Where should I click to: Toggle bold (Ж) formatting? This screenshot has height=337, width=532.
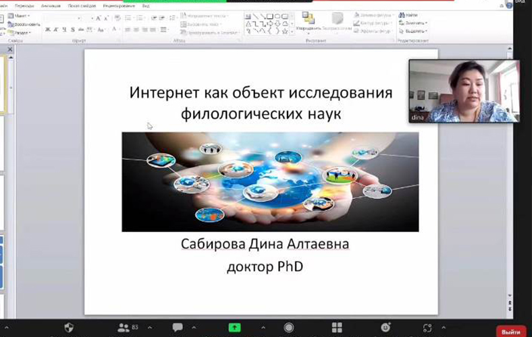pos(47,30)
